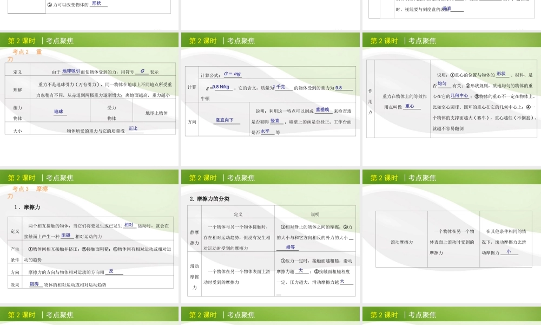Viewport: 541px width, 325px height.
Task: Select the answer 小 after 滚动摩擦力比滑动摩擦力
Action: pos(509,251)
